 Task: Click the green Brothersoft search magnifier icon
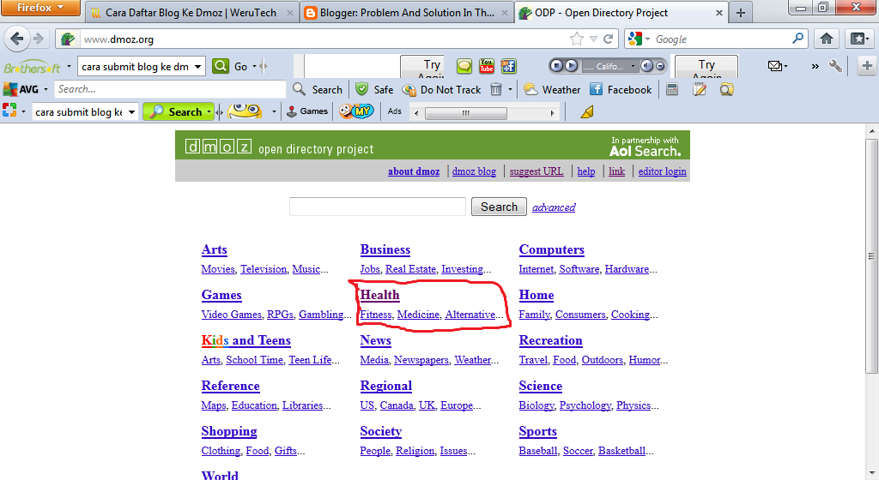(221, 66)
